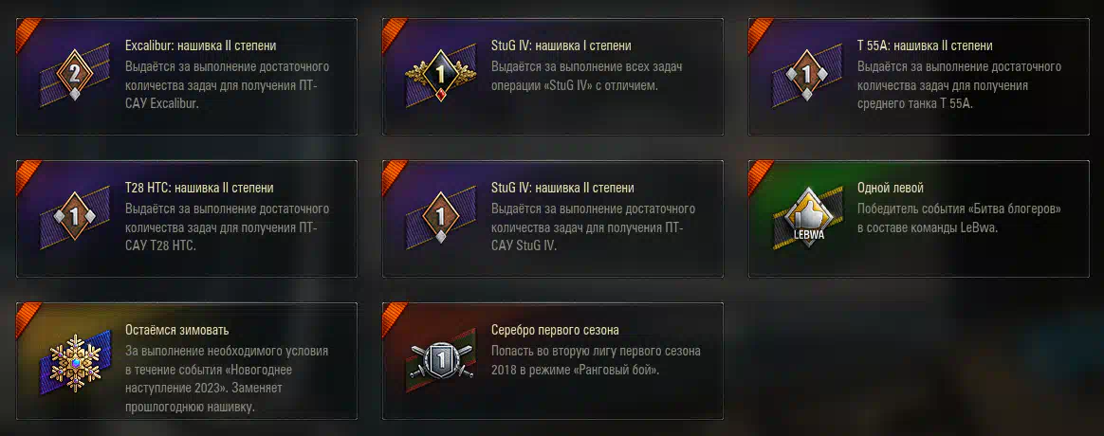The image size is (1104, 436).
Task: Select the T28 HTC stripe badge icon
Action: (x=75, y=217)
